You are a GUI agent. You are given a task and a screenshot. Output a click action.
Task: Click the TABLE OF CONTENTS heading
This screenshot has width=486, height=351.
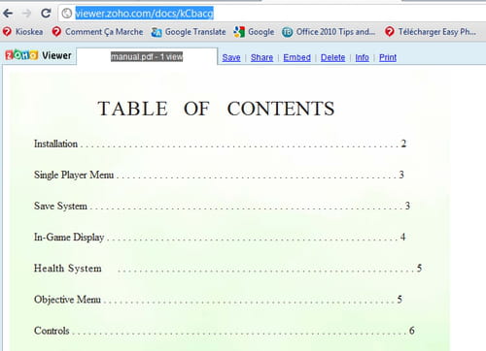click(216, 109)
